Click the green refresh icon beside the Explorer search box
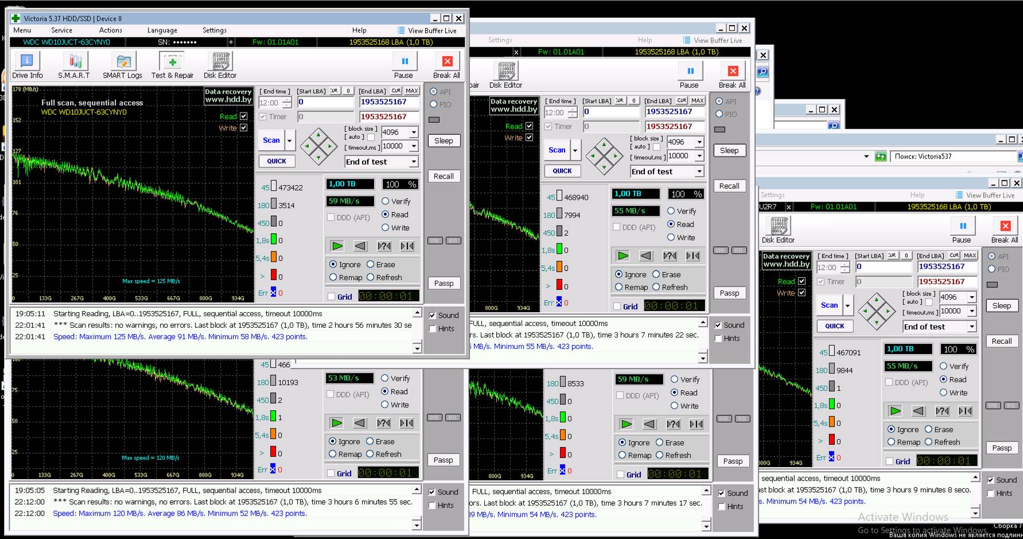This screenshot has height=539, width=1023. click(x=880, y=156)
